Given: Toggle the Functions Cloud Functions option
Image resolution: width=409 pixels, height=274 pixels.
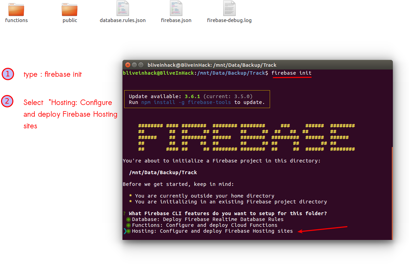Looking at the screenshot, I should click(x=128, y=225).
